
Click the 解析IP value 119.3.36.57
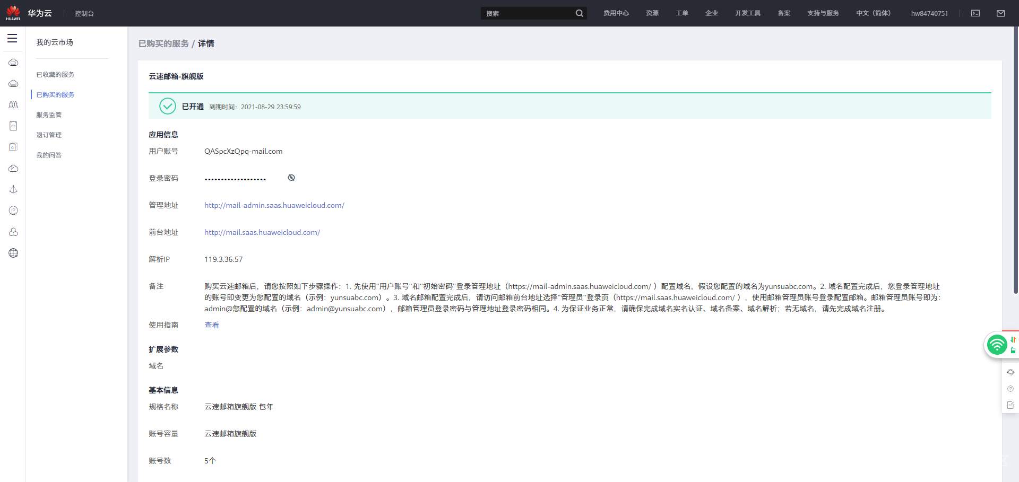coord(223,259)
